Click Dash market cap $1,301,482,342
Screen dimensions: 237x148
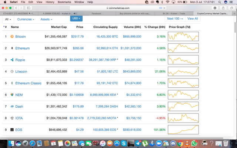[57, 107]
